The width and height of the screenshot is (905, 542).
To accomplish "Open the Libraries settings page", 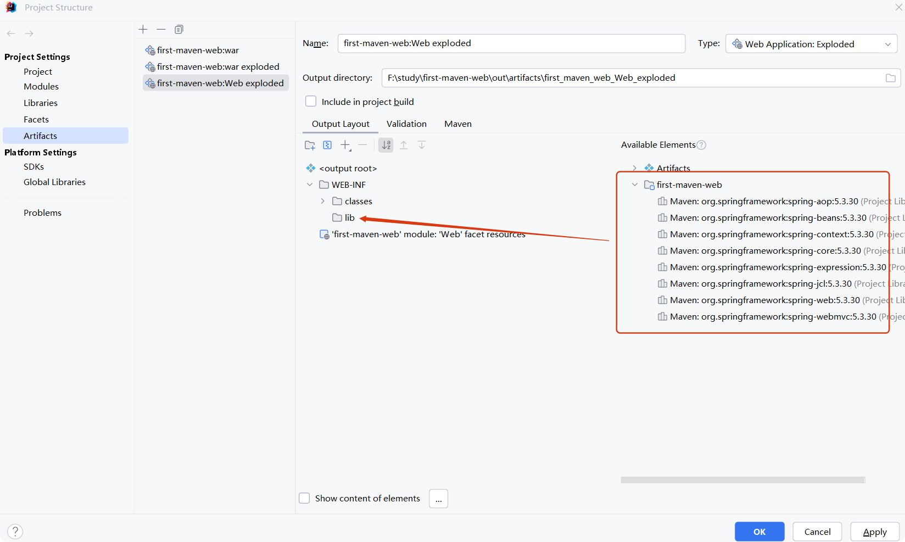I will click(41, 103).
